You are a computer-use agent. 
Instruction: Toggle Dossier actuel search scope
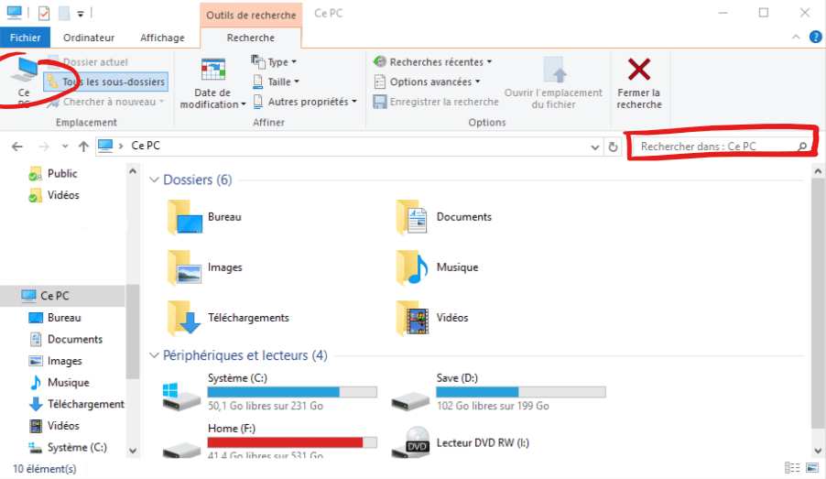point(87,62)
